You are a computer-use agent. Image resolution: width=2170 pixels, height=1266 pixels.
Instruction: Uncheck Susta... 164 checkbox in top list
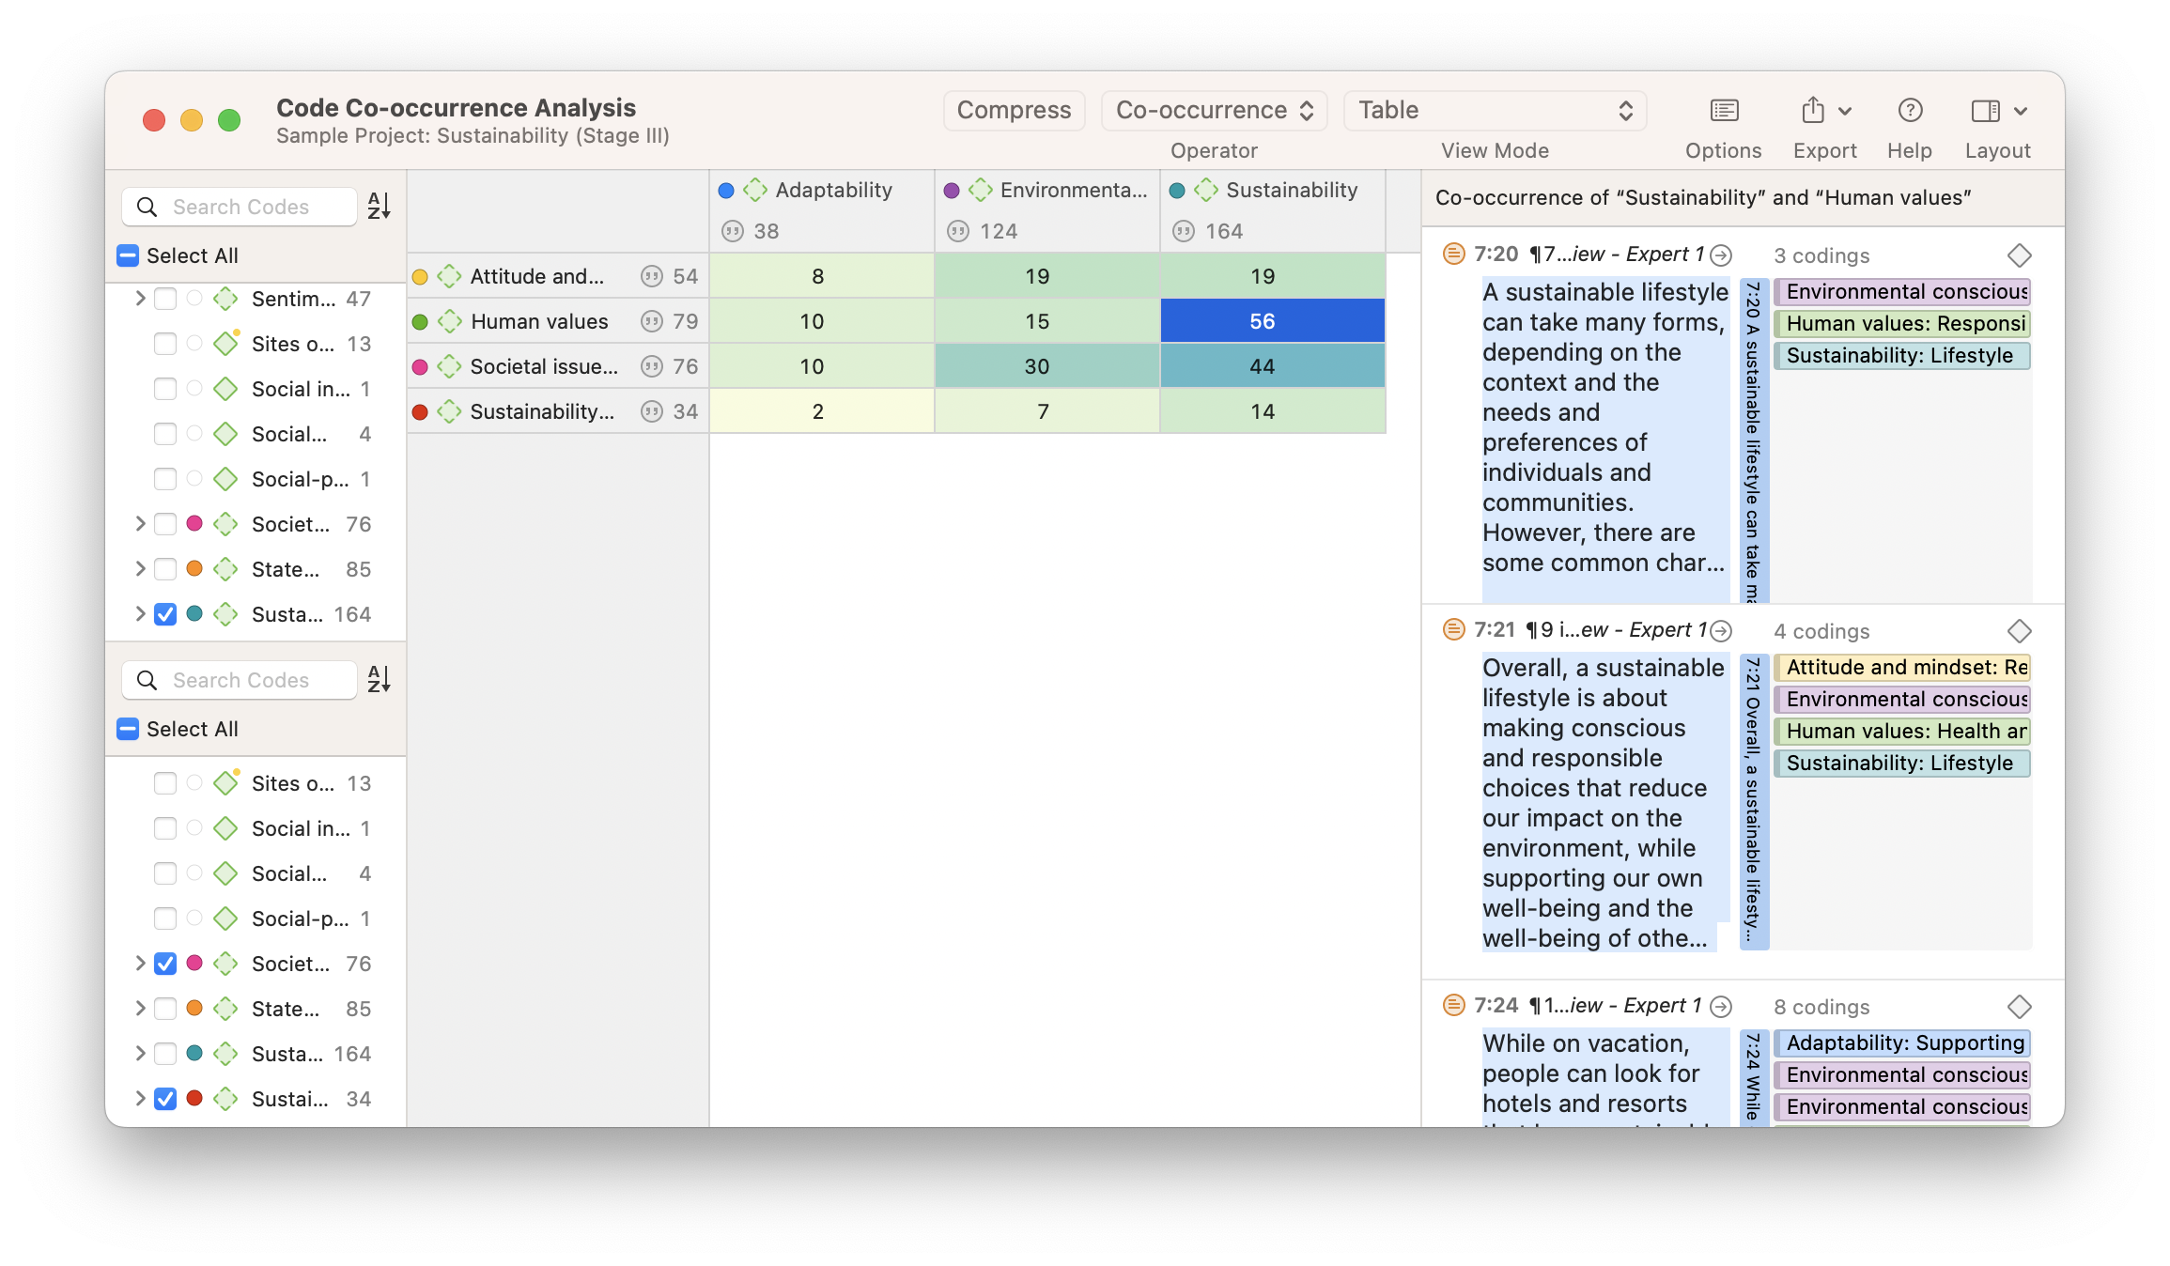[165, 614]
